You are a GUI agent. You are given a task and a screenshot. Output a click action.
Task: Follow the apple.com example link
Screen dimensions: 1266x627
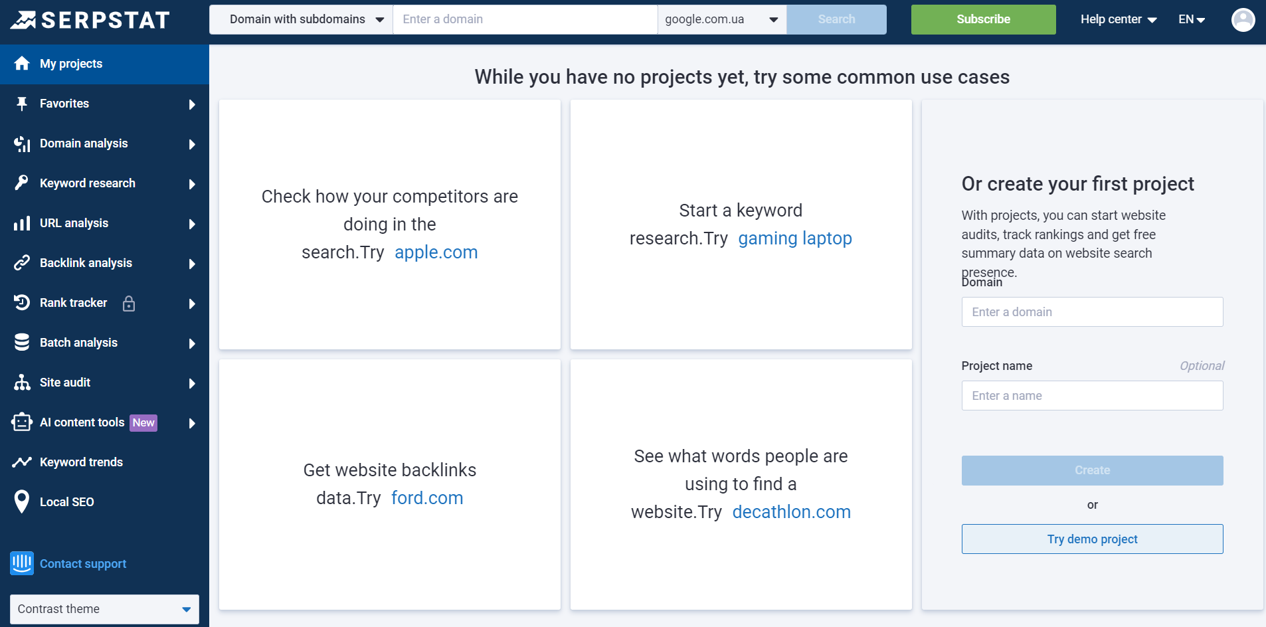point(436,252)
